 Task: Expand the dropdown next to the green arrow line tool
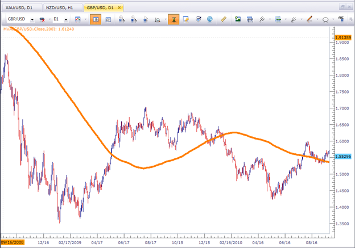click(286, 19)
